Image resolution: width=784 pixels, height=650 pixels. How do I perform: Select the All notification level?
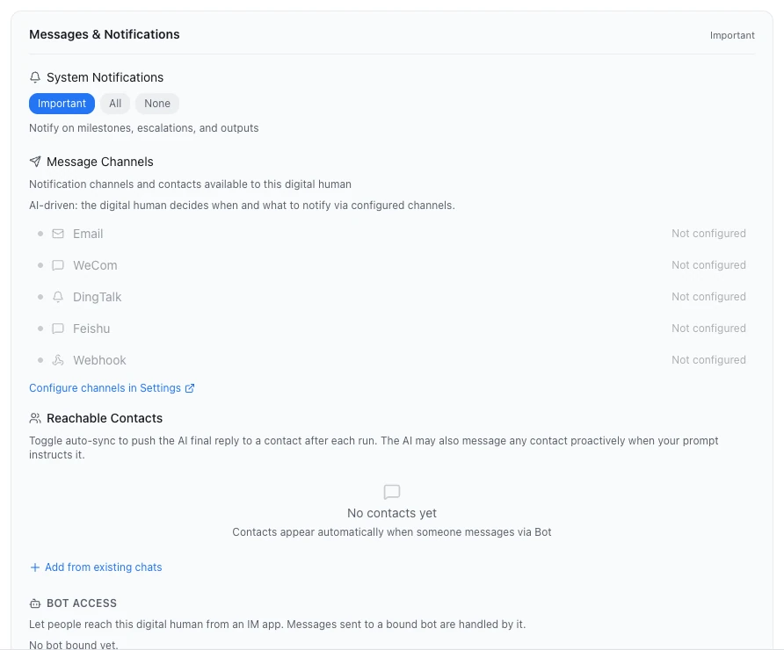(x=115, y=104)
